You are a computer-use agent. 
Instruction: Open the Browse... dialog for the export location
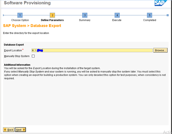tap(160, 50)
